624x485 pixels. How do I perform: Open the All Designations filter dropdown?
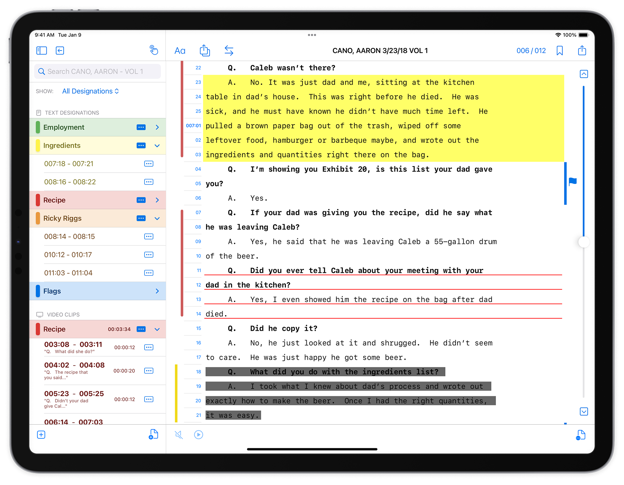[90, 91]
